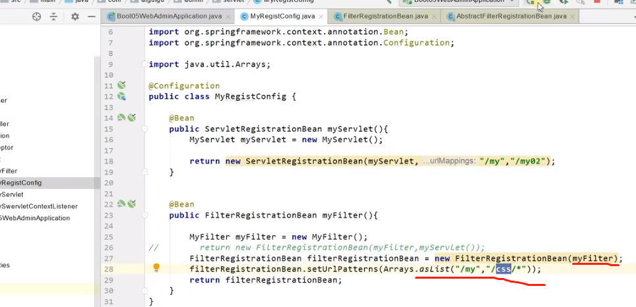Click the locate-in-project crosshair icon
Viewport: 636px width, 307px height.
coord(37,16)
